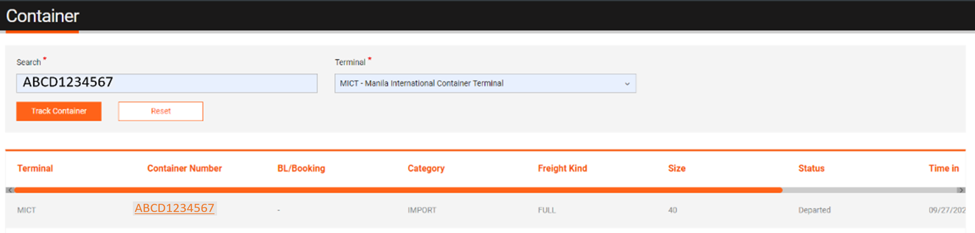The height and width of the screenshot is (233, 975).
Task: Select the IMPORT category cell
Action: pos(422,210)
